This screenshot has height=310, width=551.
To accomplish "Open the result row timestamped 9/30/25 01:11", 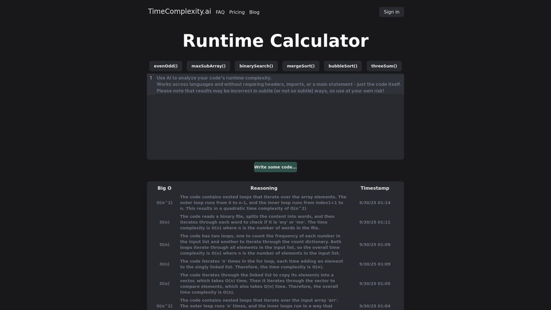I will [263, 222].
